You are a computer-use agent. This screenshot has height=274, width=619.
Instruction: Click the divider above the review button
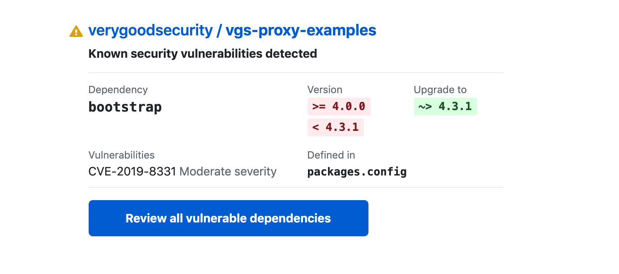pyautogui.click(x=296, y=188)
